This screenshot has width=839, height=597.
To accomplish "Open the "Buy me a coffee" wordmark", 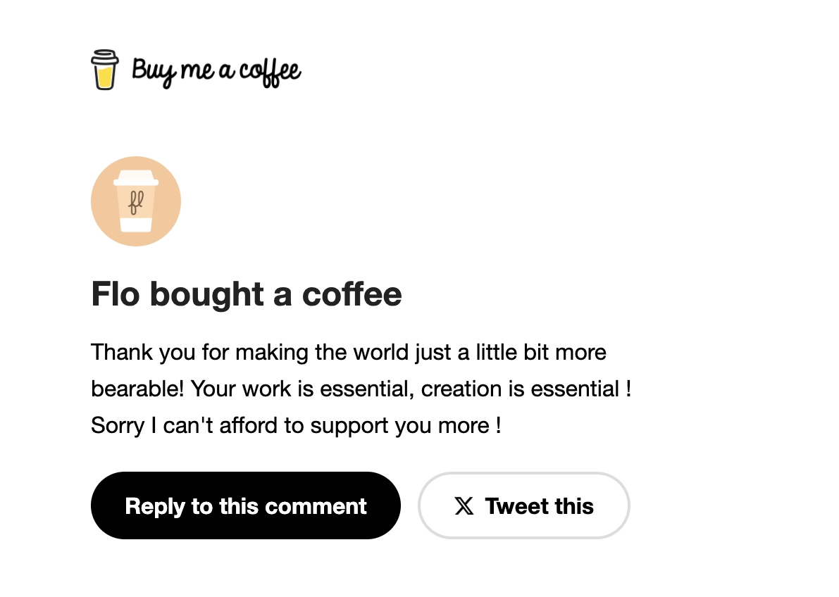I will pyautogui.click(x=216, y=71).
